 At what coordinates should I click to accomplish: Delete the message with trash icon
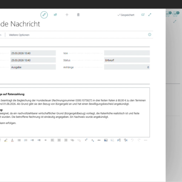pyautogui.click(x=78, y=15)
